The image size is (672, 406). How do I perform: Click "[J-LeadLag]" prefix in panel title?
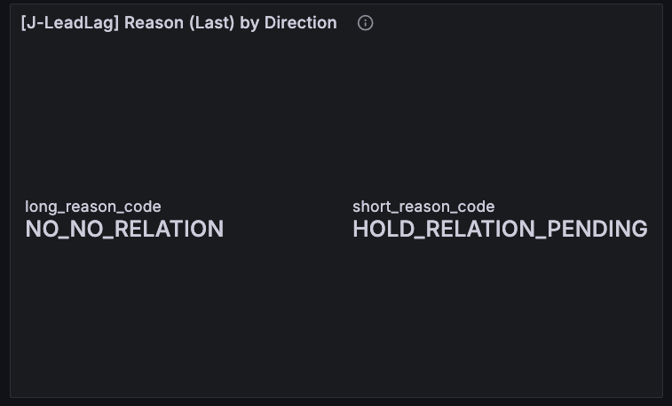tap(69, 23)
